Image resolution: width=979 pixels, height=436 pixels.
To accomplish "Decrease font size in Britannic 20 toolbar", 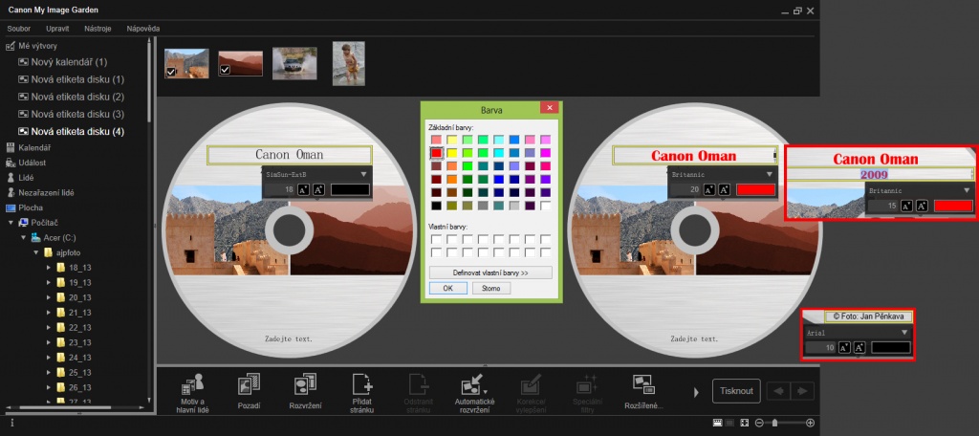I will [x=709, y=190].
